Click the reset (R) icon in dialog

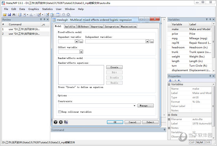coord(61,122)
